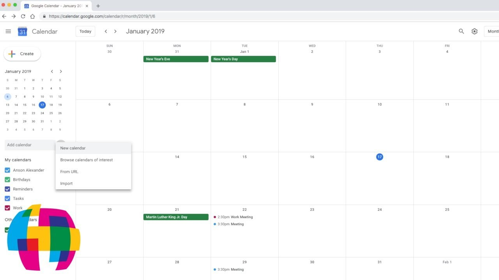Image resolution: width=499 pixels, height=280 pixels.
Task: Select highlighted day 17 in main grid
Action: pos(379,157)
